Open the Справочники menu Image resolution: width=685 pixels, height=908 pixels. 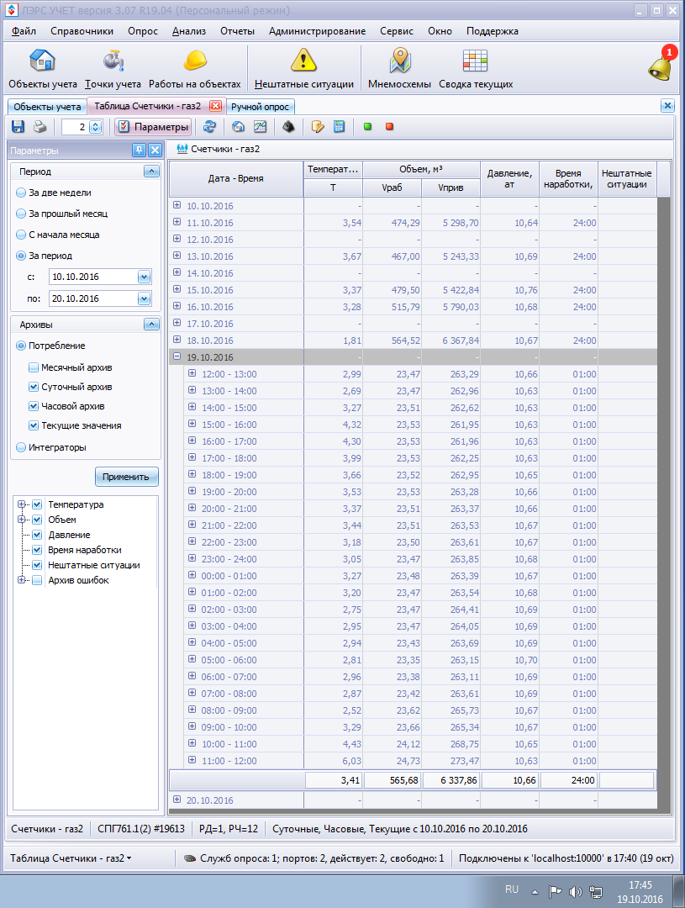click(82, 31)
